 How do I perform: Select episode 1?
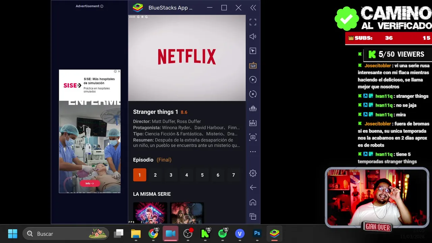point(139,175)
